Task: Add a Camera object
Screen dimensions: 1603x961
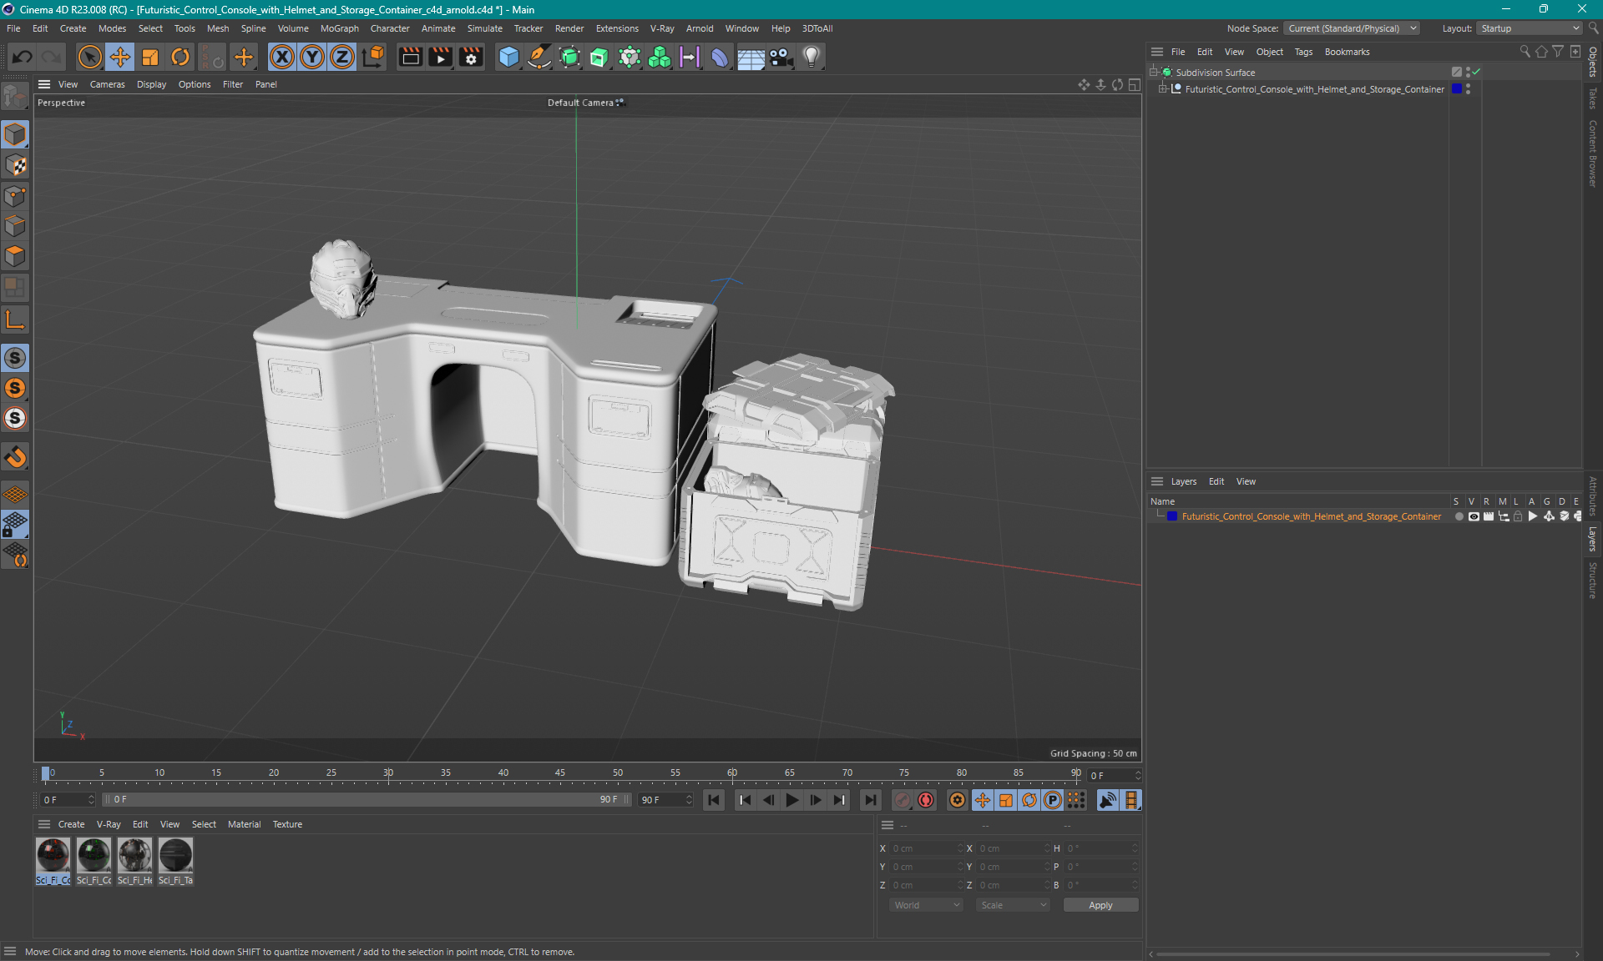Action: click(x=781, y=57)
